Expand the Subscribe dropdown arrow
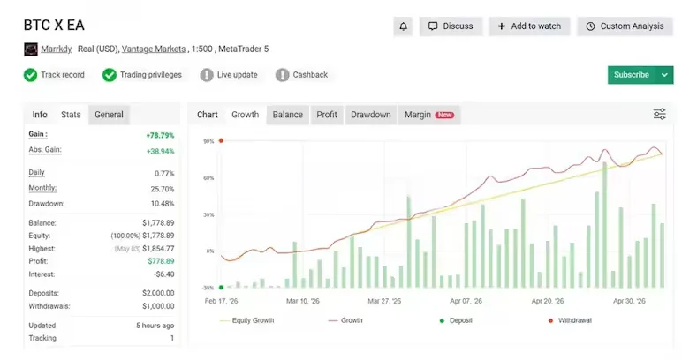The image size is (697, 360). pyautogui.click(x=664, y=75)
